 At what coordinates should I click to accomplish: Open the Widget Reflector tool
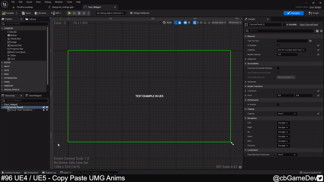point(140,13)
